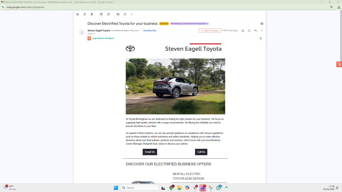View site information icon in address bar
This screenshot has width=342, height=192.
point(3,7)
